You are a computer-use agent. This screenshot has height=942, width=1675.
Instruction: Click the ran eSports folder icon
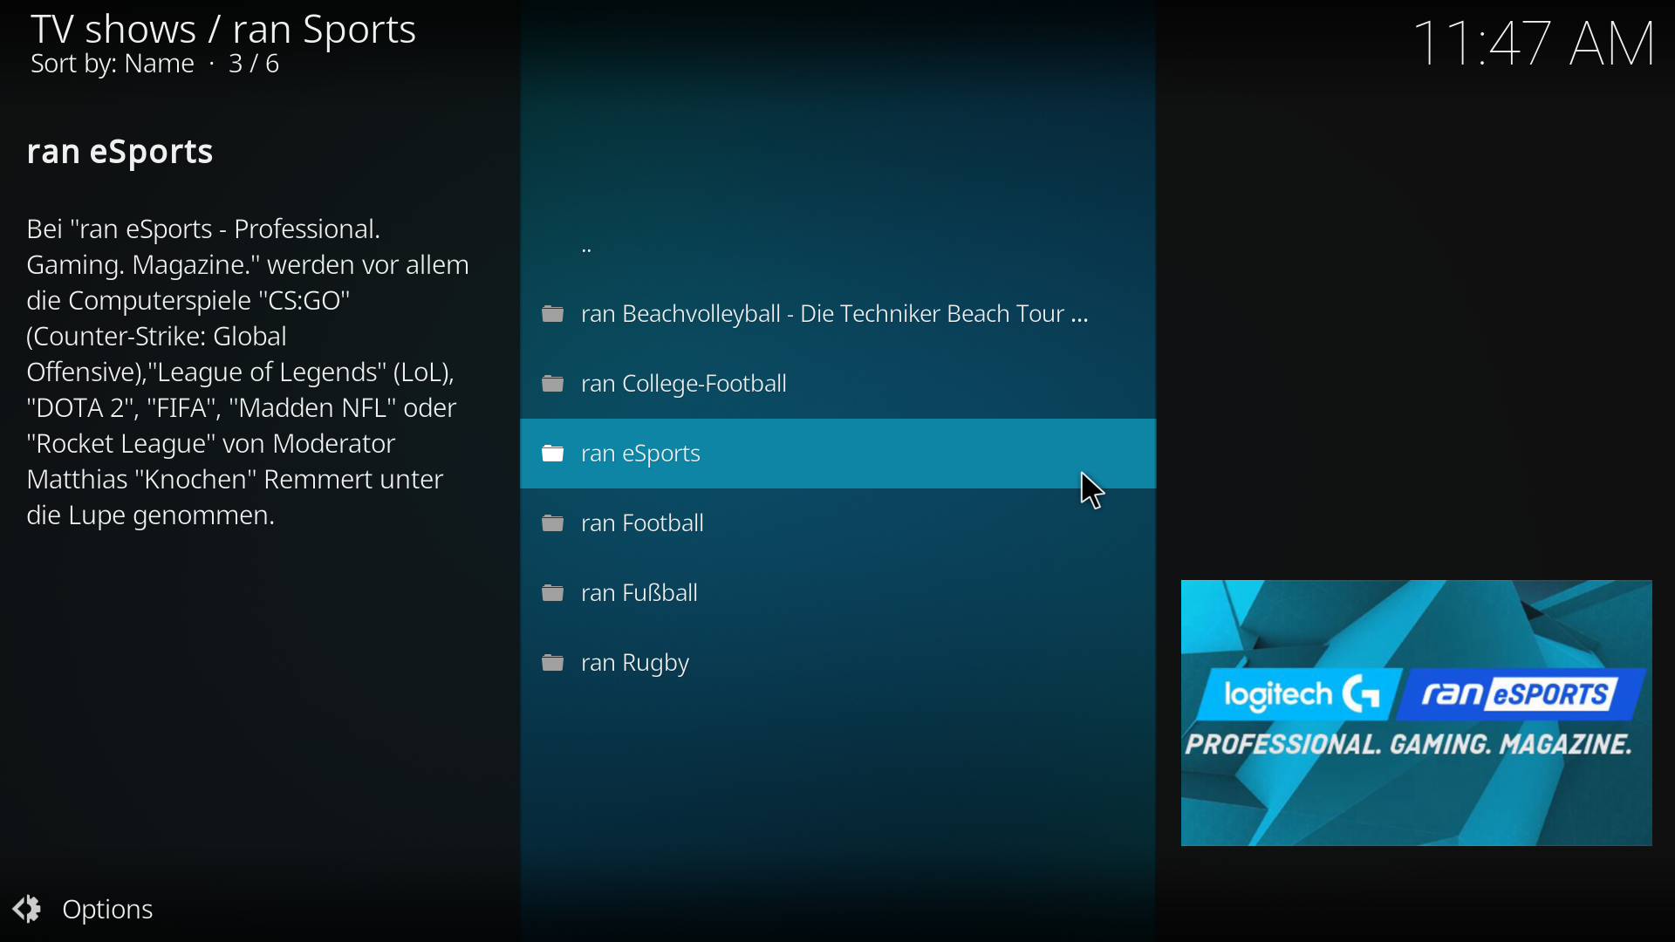[x=553, y=454]
